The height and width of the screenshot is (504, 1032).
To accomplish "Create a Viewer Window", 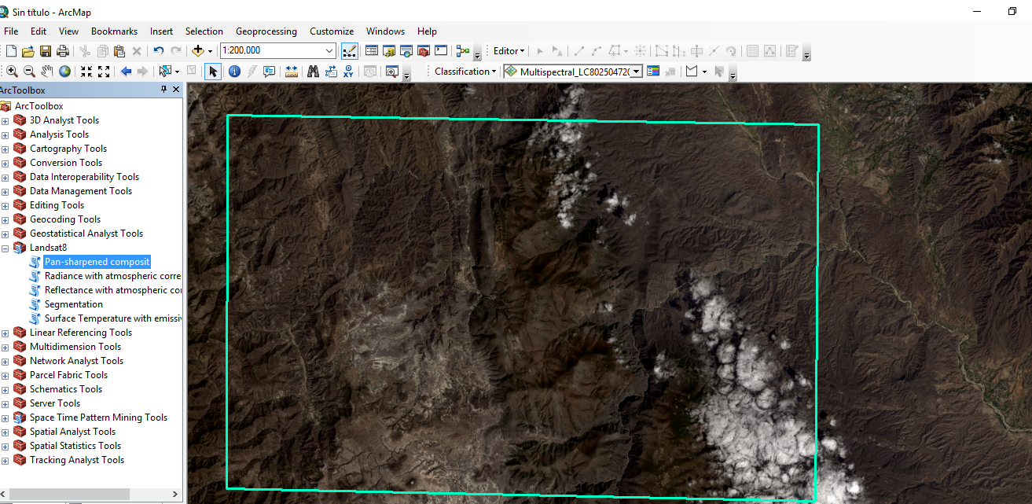I will [392, 72].
